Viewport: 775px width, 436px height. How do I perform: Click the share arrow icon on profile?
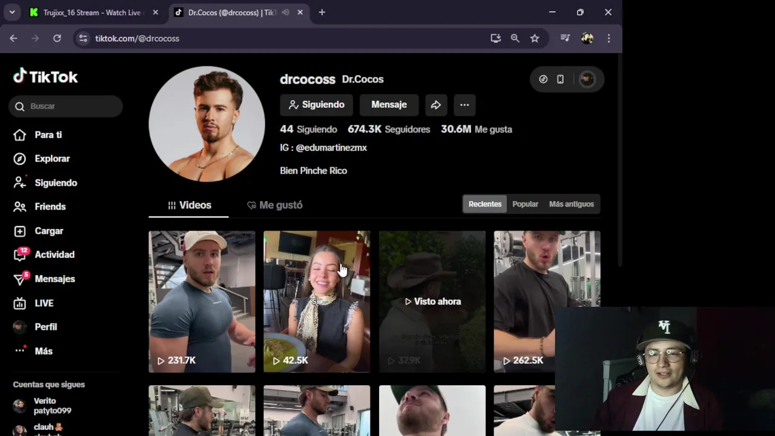click(436, 105)
